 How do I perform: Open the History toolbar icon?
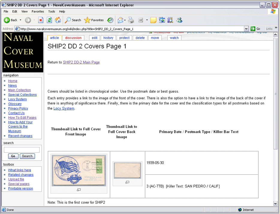point(110,20)
